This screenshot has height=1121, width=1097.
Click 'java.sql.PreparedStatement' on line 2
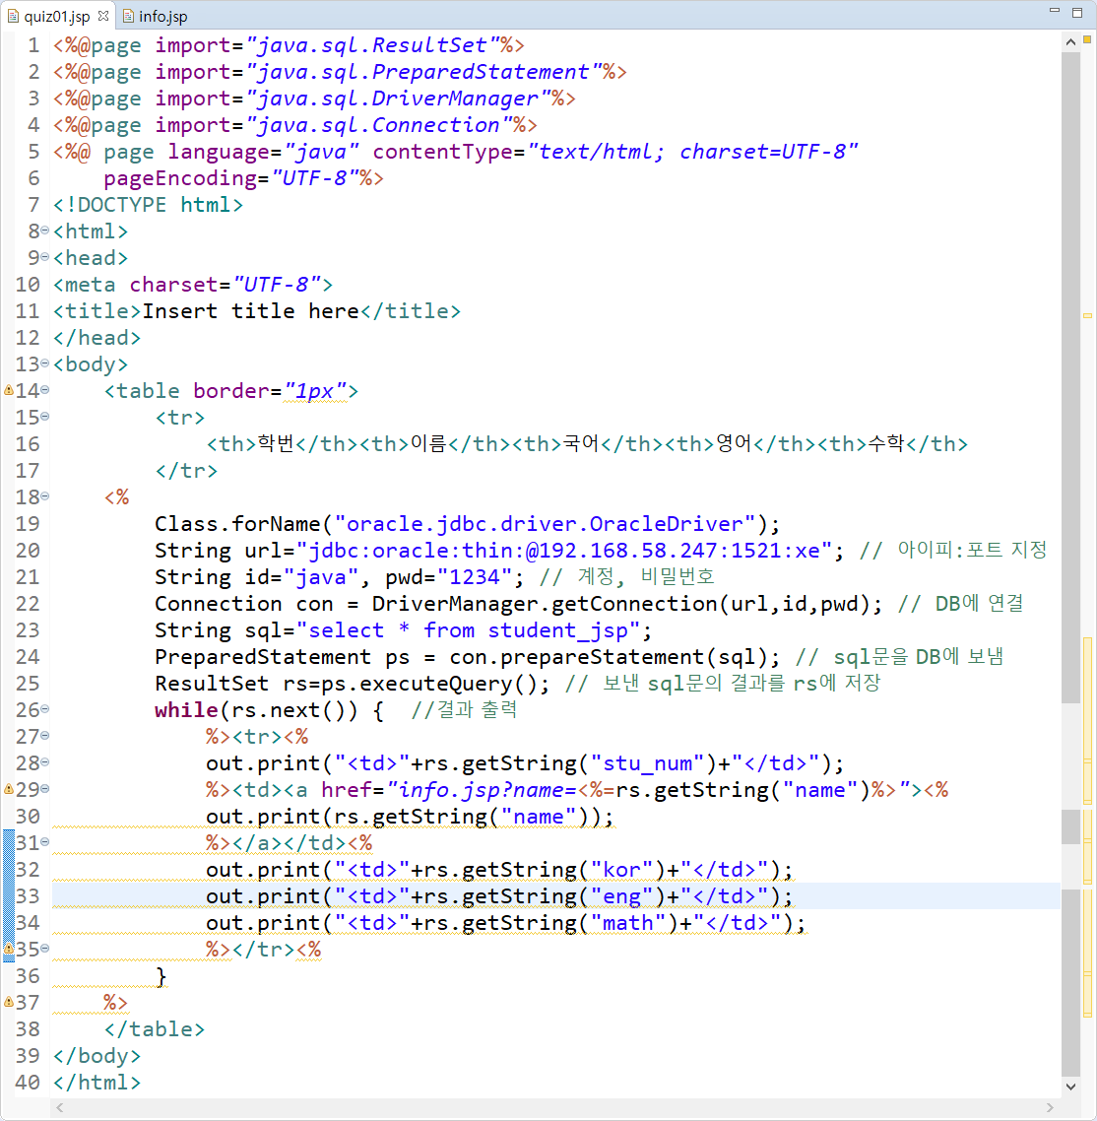[423, 72]
